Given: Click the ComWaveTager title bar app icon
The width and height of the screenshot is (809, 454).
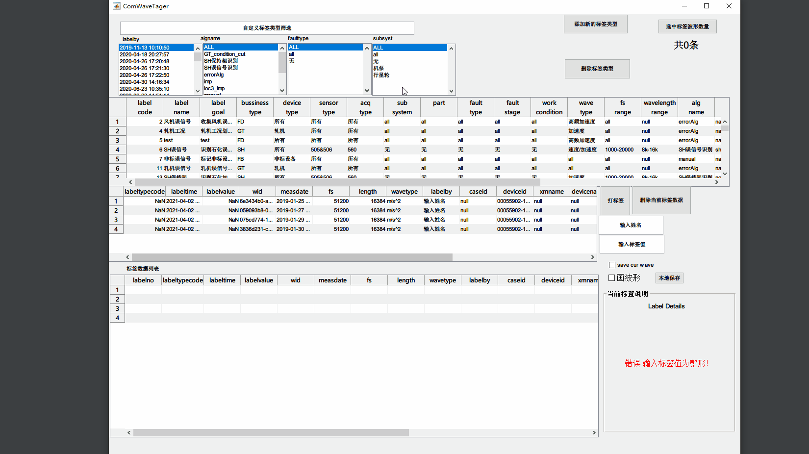Looking at the screenshot, I should [x=117, y=6].
